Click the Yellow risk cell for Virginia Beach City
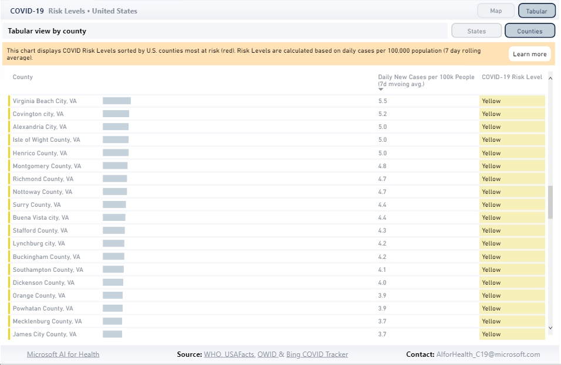Viewport: 561px width, 365px height. point(512,101)
